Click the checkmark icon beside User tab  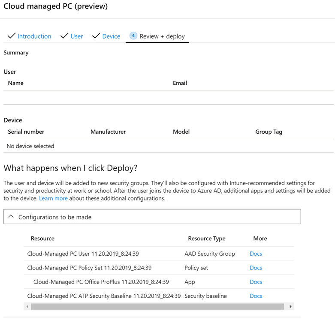[x=64, y=36]
